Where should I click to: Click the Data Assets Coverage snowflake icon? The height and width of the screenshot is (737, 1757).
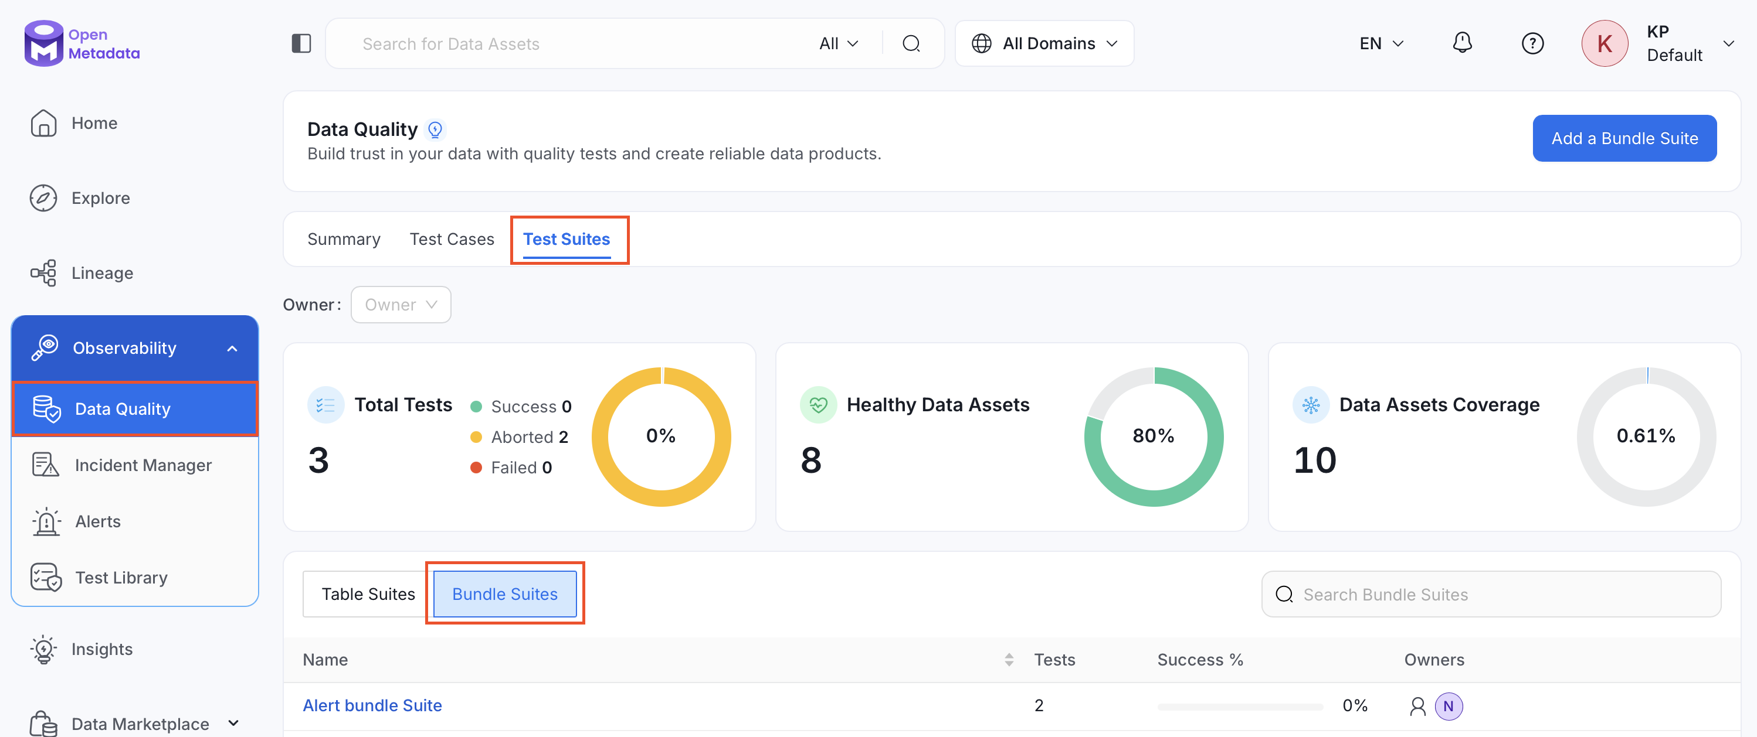(x=1310, y=405)
